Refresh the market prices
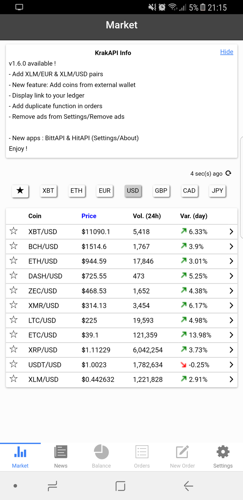 (228, 173)
